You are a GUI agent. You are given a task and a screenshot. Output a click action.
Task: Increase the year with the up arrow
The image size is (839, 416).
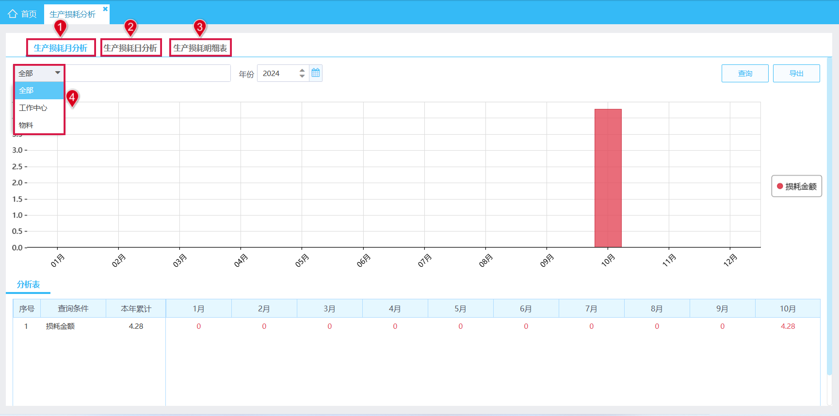point(302,71)
